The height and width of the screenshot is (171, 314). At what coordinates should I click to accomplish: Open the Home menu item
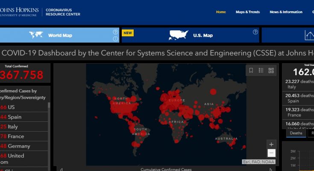pyautogui.click(x=221, y=12)
